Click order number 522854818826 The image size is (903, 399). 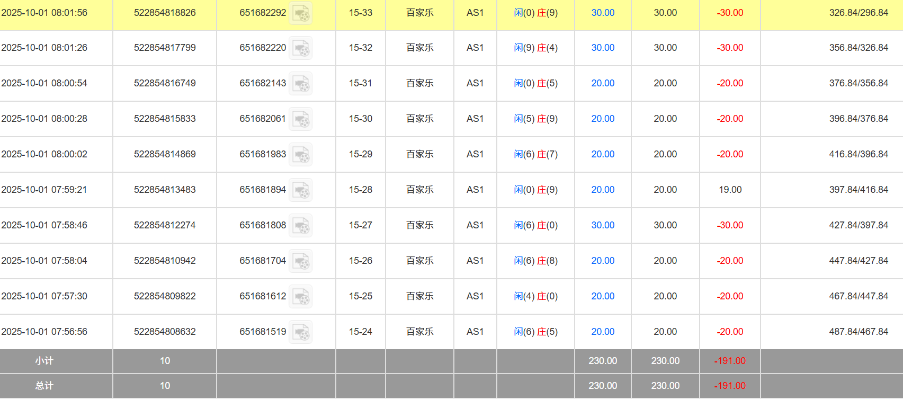165,13
